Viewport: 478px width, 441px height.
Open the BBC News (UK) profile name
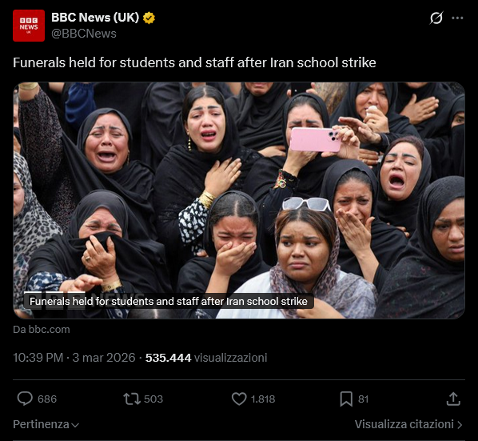point(95,18)
